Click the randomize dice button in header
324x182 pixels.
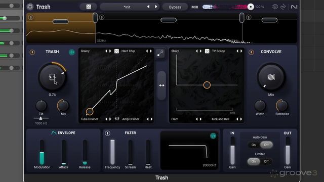pyautogui.click(x=89, y=7)
